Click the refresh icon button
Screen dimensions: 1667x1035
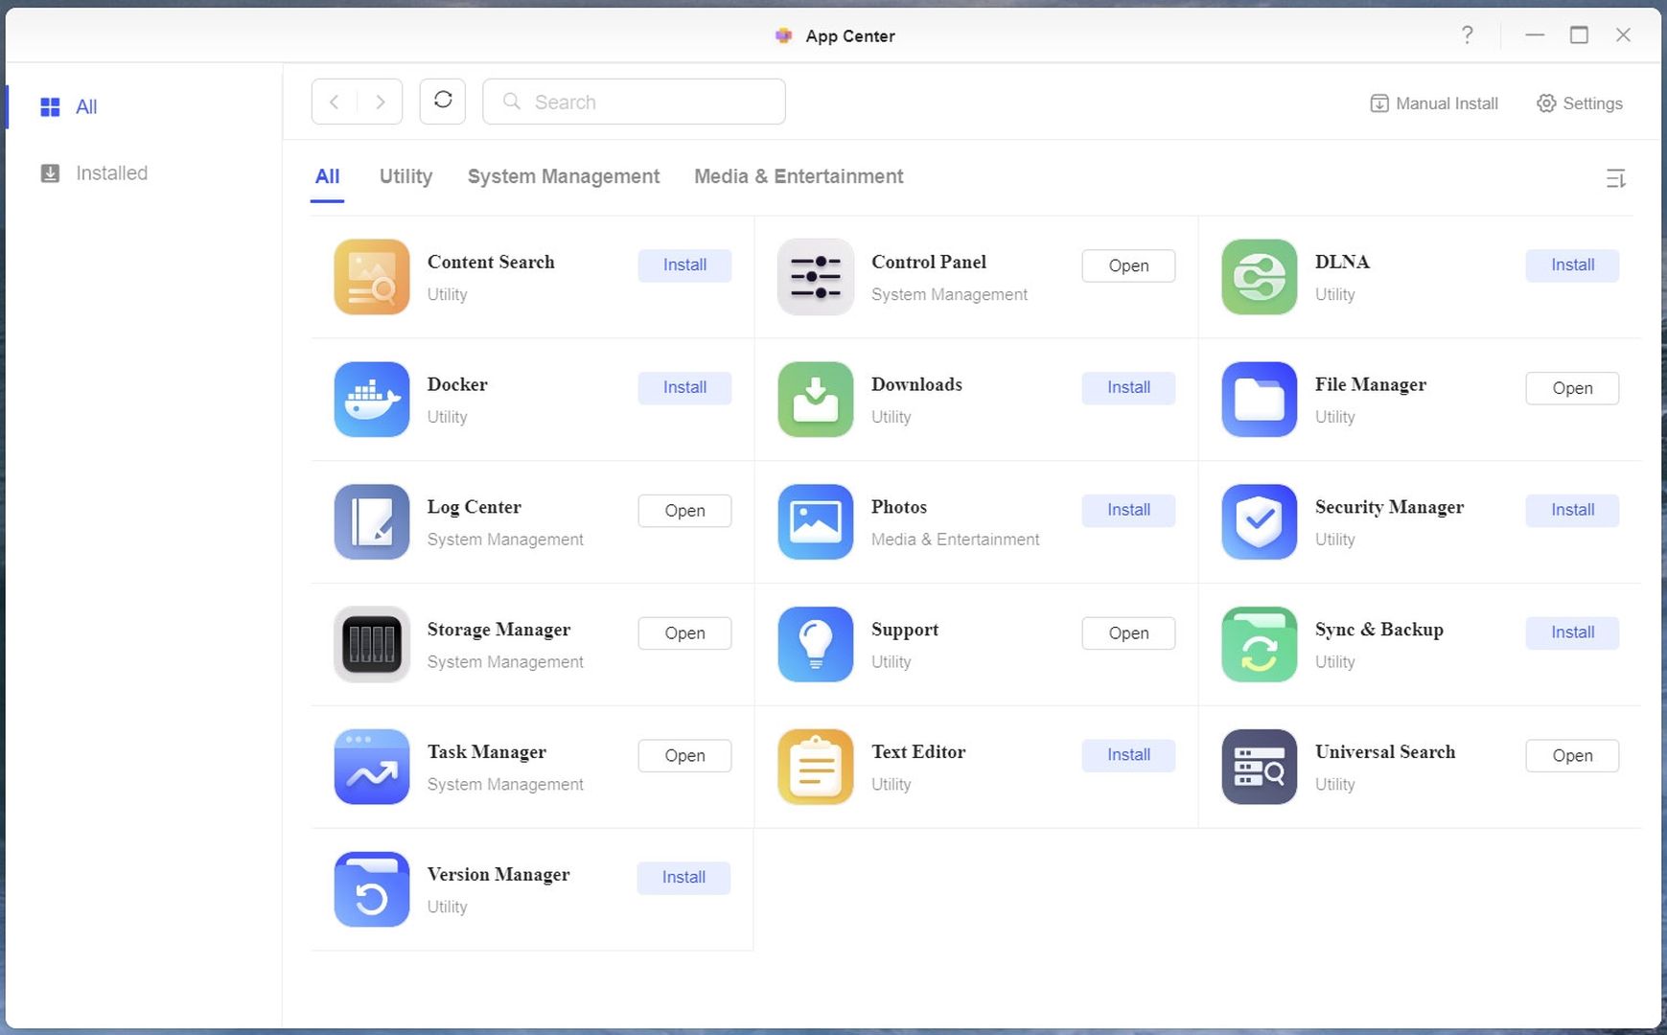pyautogui.click(x=443, y=101)
